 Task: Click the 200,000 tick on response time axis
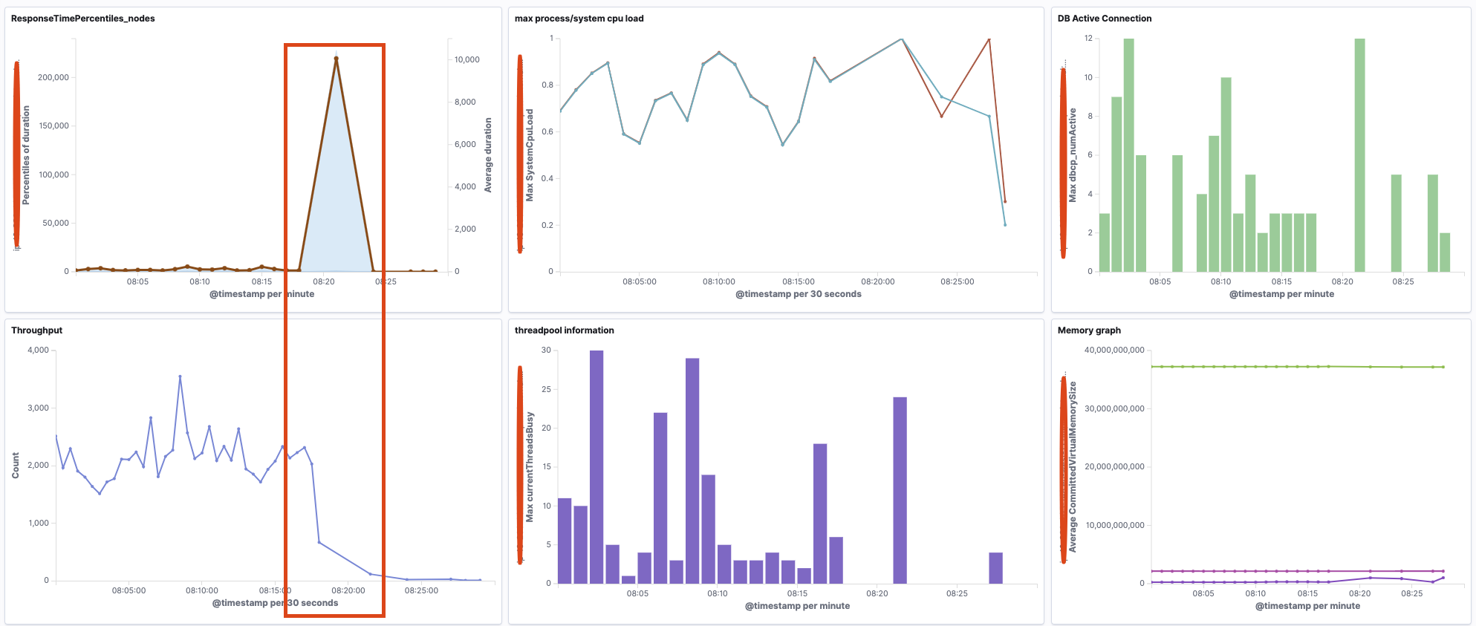tap(53, 77)
